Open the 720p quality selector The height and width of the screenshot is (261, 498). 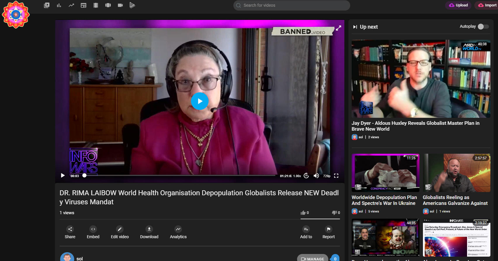pyautogui.click(x=327, y=176)
